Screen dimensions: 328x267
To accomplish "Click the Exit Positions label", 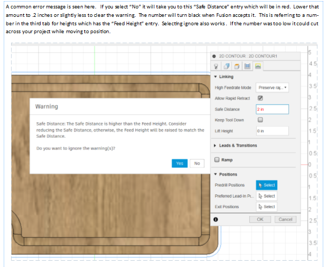I will pyautogui.click(x=227, y=206).
